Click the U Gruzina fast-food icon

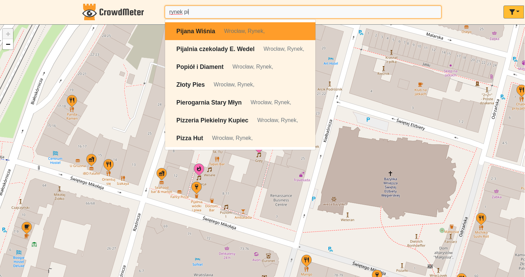[x=78, y=161]
